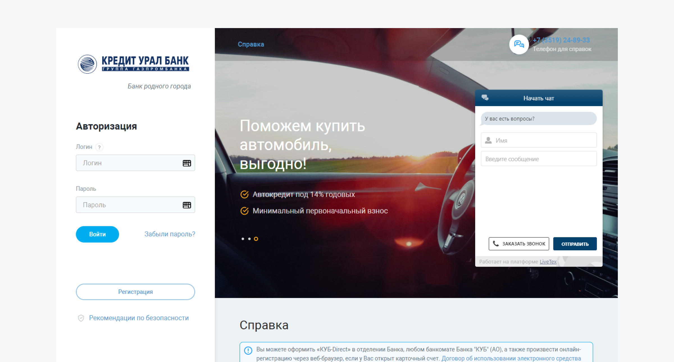Click the Банк родного города slogan
Image resolution: width=674 pixels, height=362 pixels.
(x=159, y=86)
